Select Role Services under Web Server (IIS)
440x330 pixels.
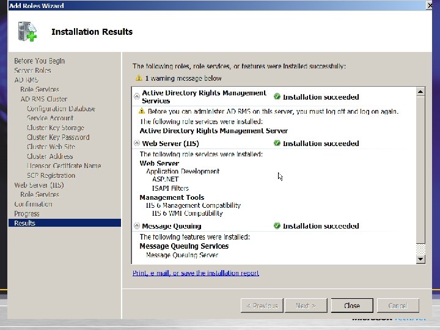(40, 194)
